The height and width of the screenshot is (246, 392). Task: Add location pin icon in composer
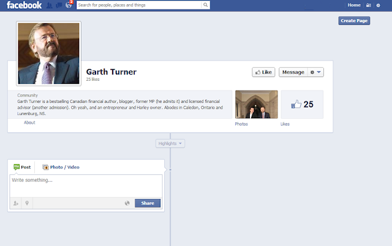(27, 203)
